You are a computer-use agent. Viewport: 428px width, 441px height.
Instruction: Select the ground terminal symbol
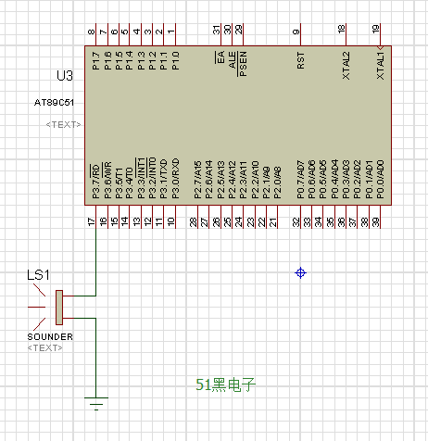96,404
